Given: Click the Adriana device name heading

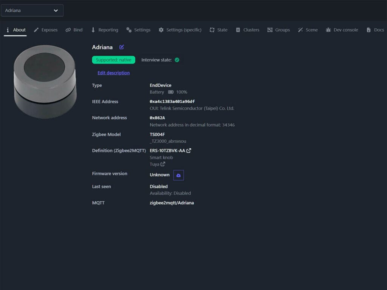Looking at the screenshot, I should (102, 47).
